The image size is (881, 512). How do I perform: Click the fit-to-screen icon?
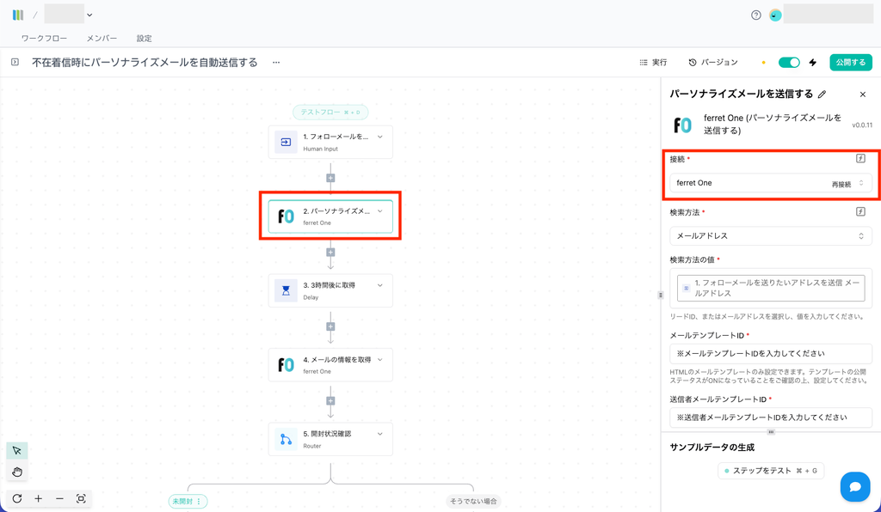pyautogui.click(x=81, y=498)
